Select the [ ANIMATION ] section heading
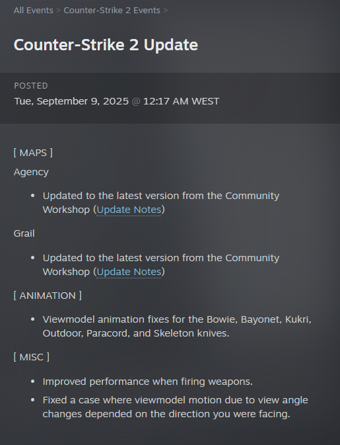The height and width of the screenshot is (445, 340). (x=48, y=296)
